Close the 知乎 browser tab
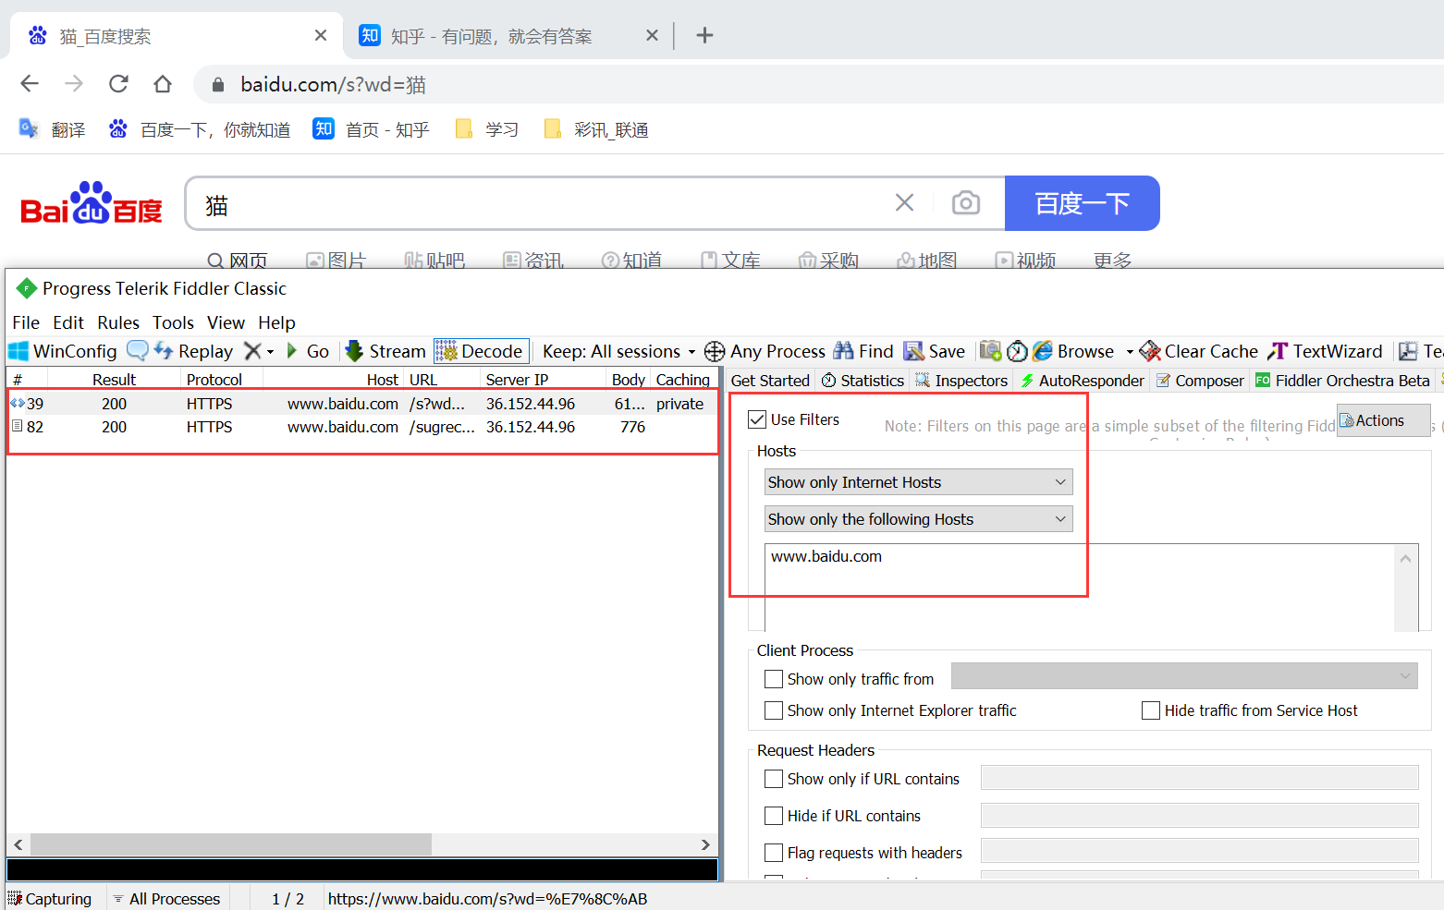This screenshot has width=1444, height=910. point(652,35)
